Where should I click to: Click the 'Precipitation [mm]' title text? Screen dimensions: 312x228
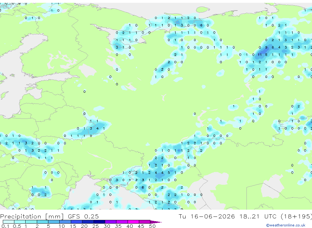(x=32, y=216)
